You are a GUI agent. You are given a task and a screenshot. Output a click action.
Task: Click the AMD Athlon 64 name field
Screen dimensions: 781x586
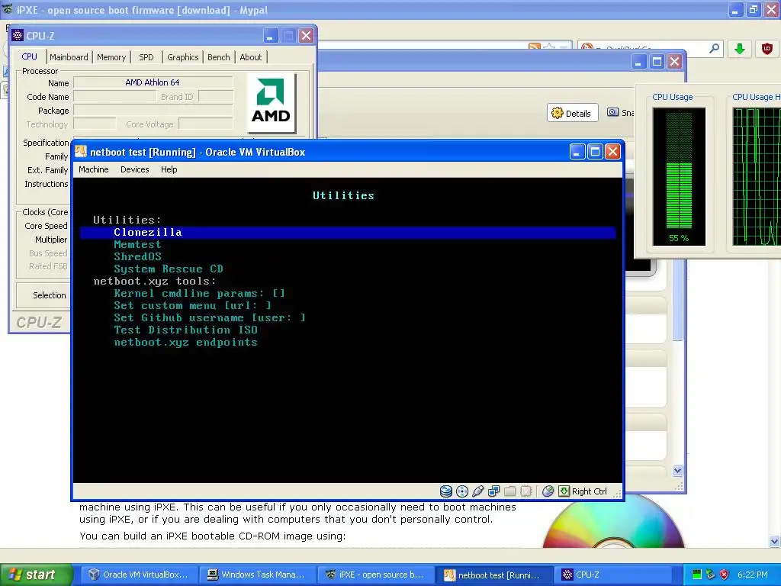(153, 82)
